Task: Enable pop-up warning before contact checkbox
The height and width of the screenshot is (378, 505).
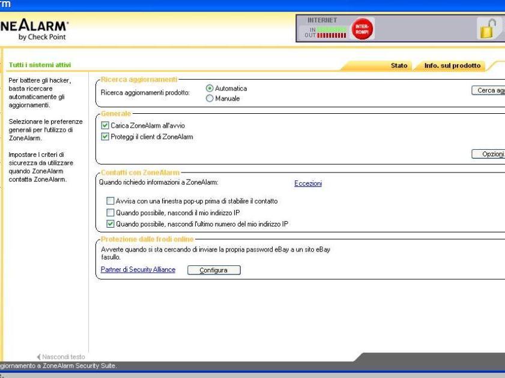Action: 110,201
